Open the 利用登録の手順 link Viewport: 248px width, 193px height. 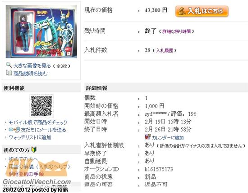(x=26, y=174)
